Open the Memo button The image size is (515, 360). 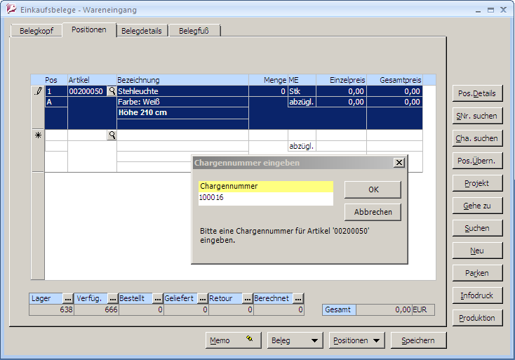point(233,340)
